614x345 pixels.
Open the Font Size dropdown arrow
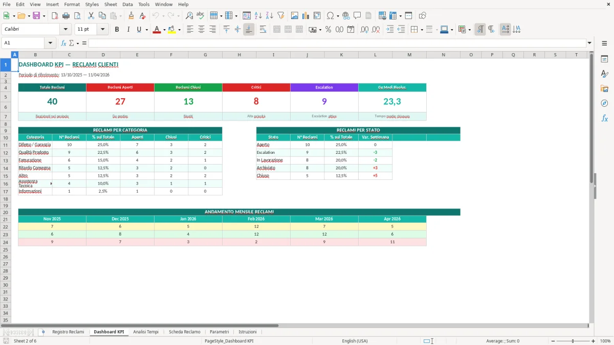(103, 30)
